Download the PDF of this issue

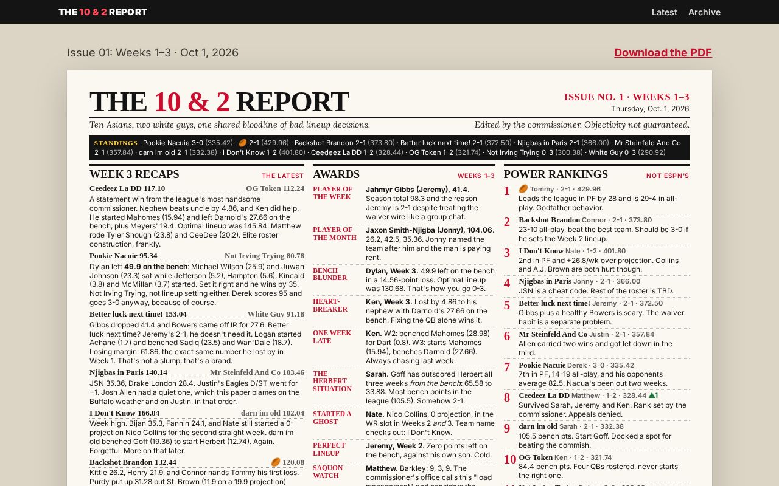tap(663, 53)
